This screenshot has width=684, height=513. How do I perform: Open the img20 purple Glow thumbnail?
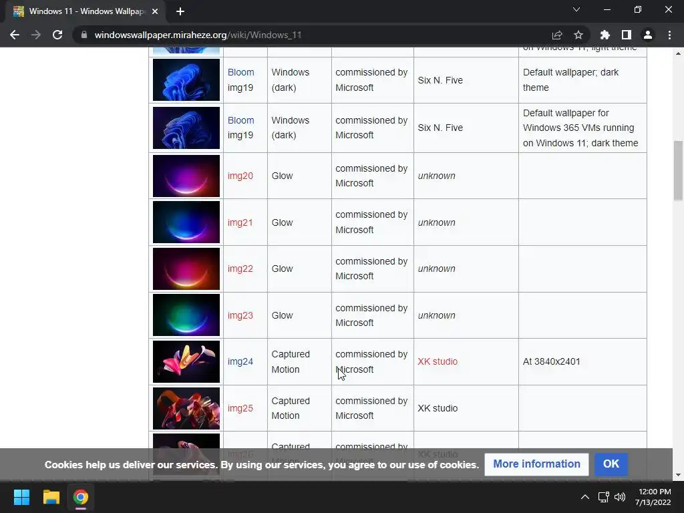(186, 176)
